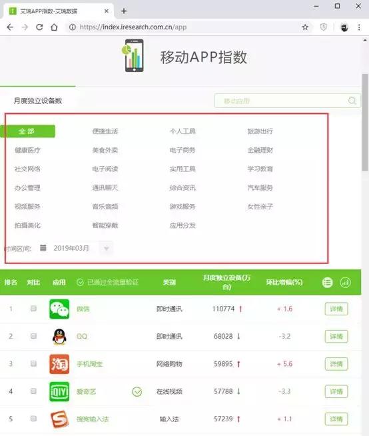Tick the compare checkbox for QQ

[33, 336]
